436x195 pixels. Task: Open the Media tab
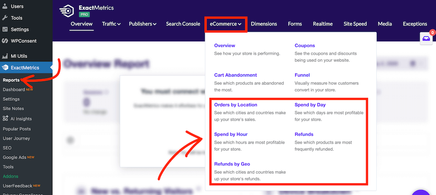pyautogui.click(x=385, y=24)
